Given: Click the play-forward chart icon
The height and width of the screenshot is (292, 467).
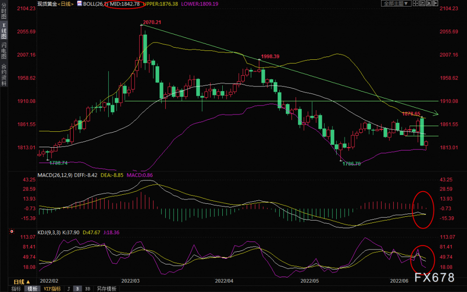Looking at the screenshot, I should (x=429, y=3).
